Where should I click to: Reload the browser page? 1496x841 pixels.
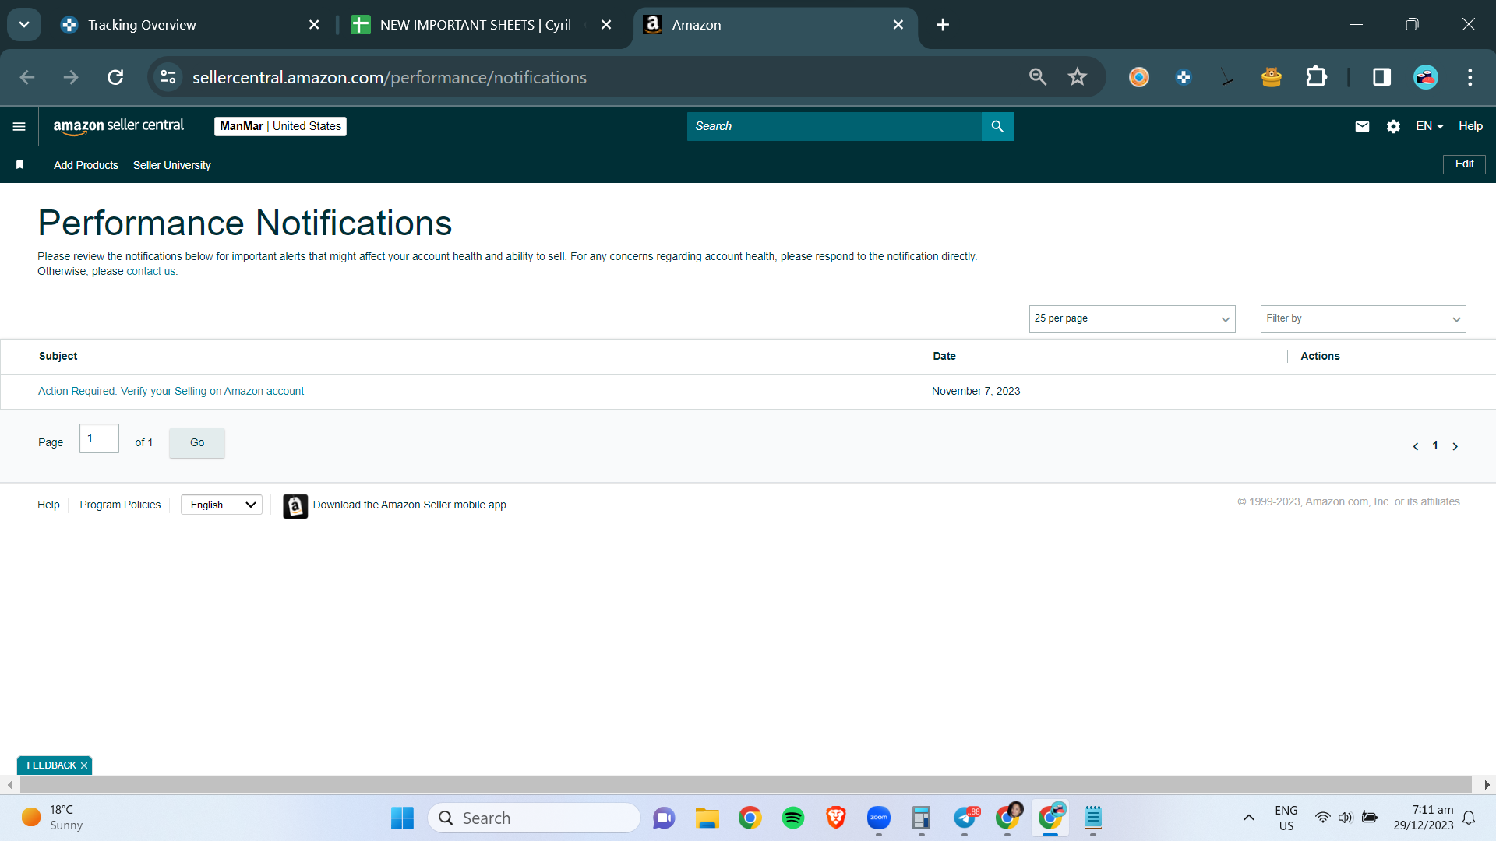click(x=115, y=77)
